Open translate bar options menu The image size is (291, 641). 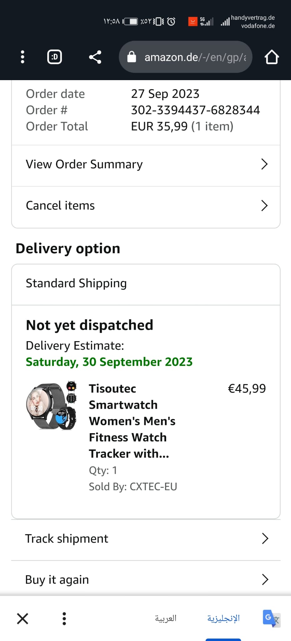(x=64, y=618)
